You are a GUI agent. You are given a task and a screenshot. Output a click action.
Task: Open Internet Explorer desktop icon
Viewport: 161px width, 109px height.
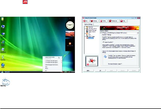[x=3, y=42]
